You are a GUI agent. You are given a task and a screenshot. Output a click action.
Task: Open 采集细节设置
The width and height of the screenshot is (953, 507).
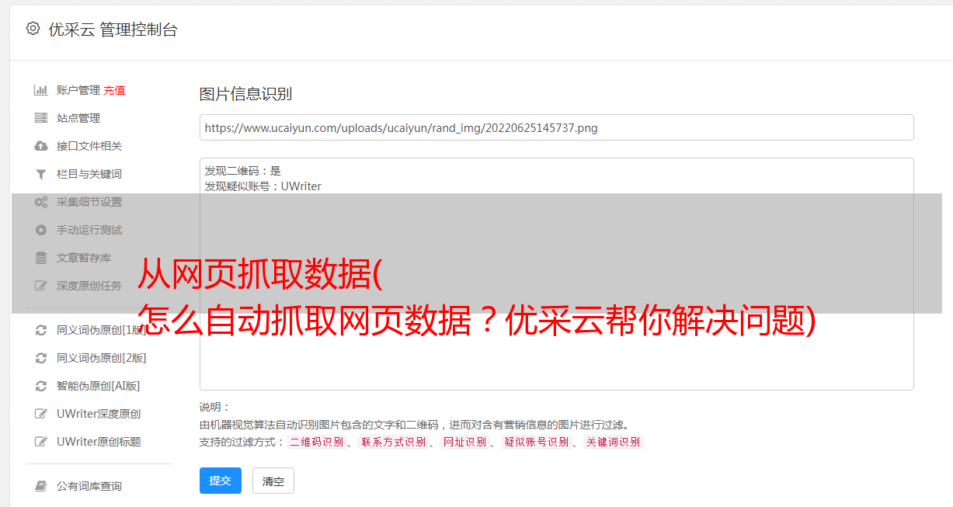[89, 202]
